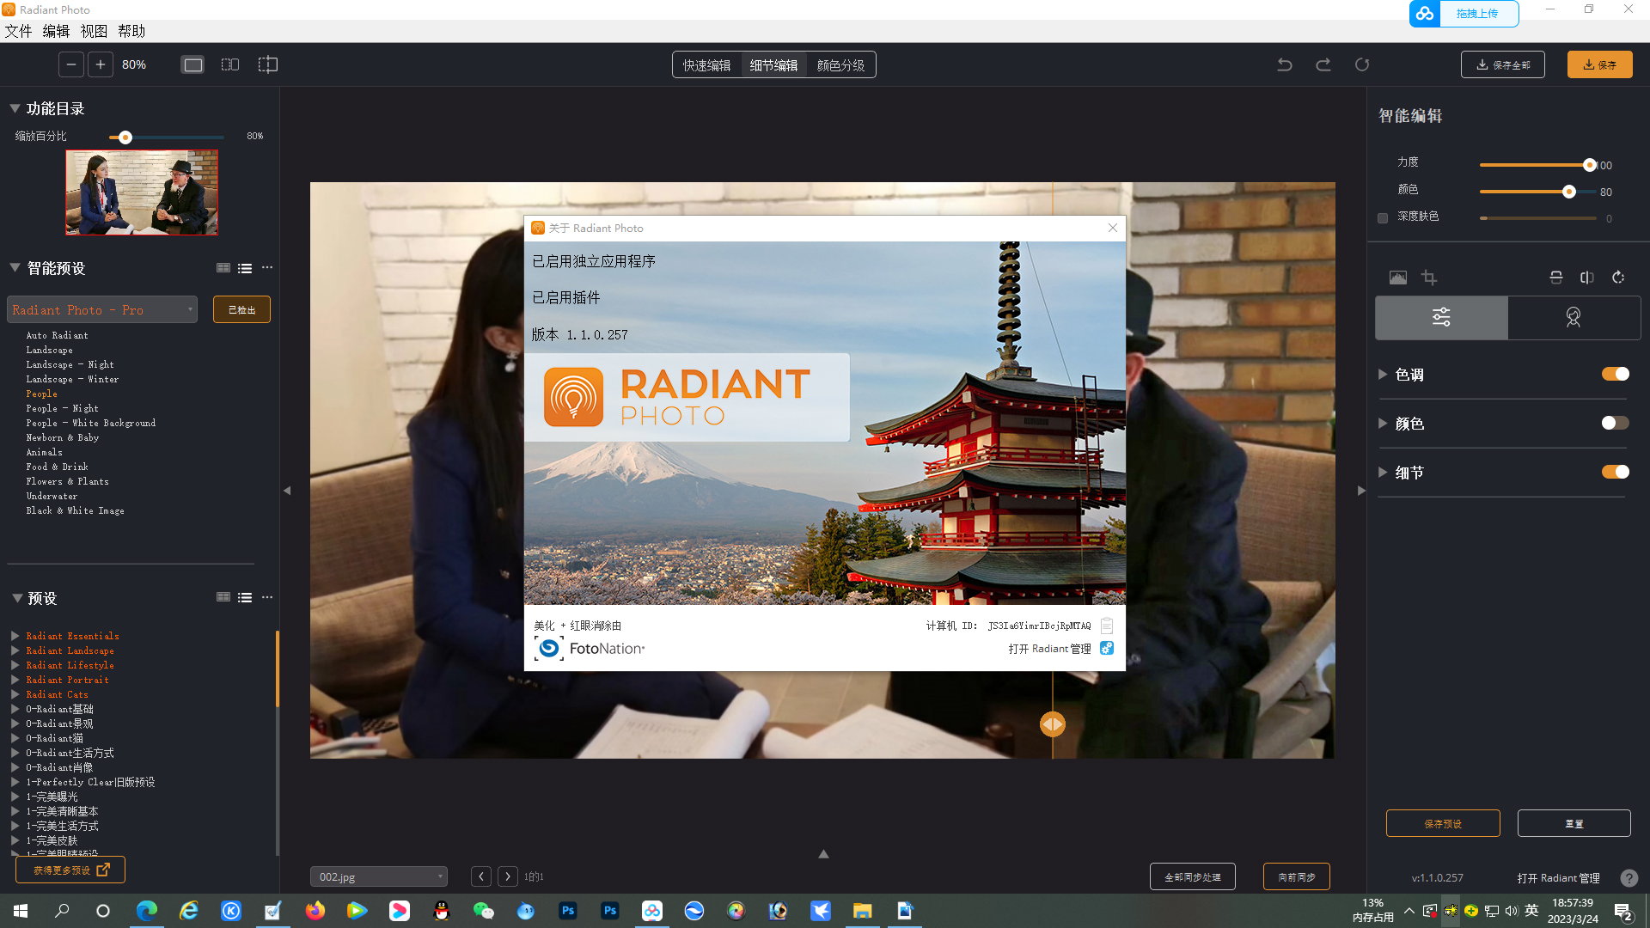Enable the 深度肤色 checkbox
1650x928 pixels.
click(x=1383, y=217)
